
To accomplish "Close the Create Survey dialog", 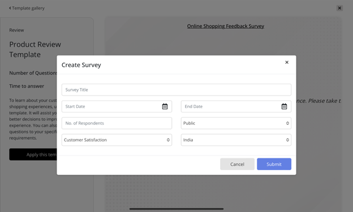I will [x=287, y=62].
